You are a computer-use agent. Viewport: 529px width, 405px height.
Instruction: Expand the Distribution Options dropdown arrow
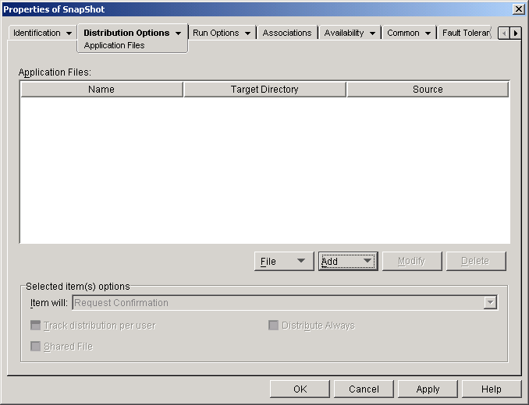178,33
